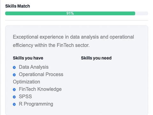Click the bullet icon beside R Programming

(14, 104)
